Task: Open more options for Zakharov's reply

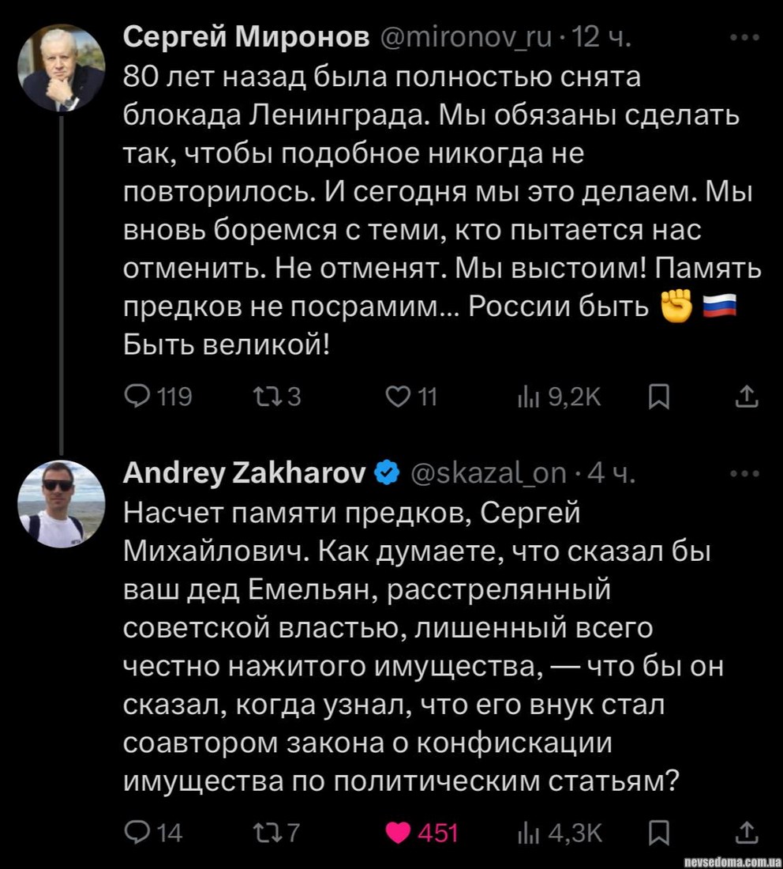Action: [x=745, y=474]
